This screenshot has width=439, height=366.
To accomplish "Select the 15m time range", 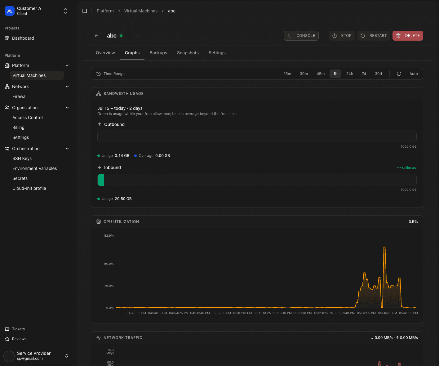I will click(x=287, y=74).
